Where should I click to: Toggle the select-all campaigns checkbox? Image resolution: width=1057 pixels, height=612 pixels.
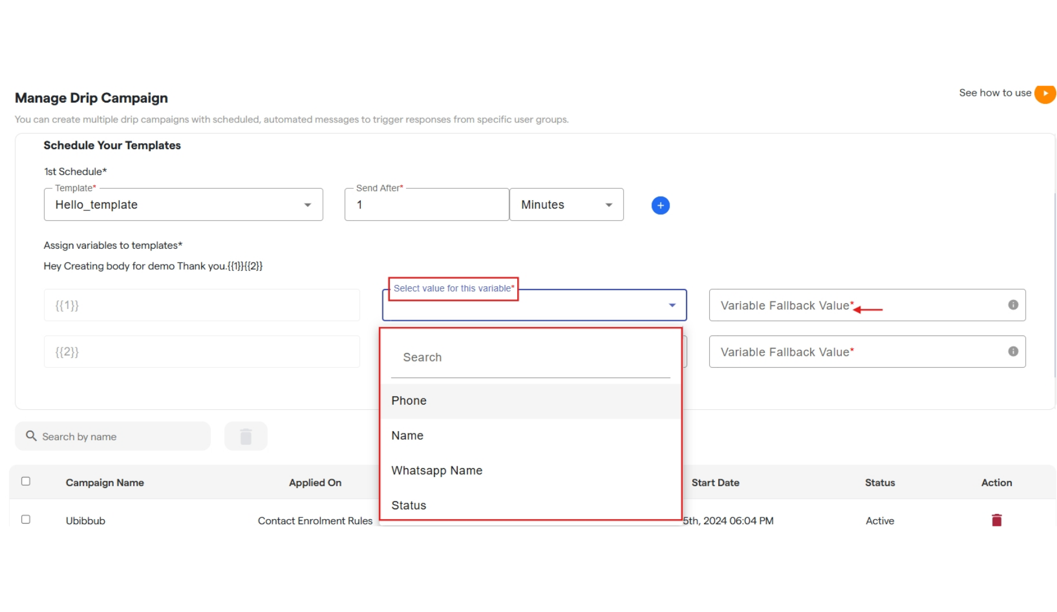tap(25, 481)
